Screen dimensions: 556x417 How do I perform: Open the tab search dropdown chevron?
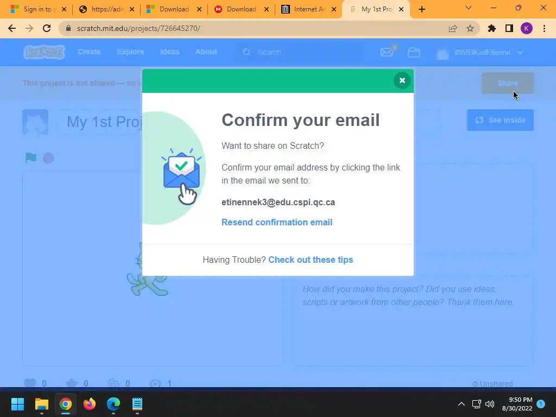pyautogui.click(x=469, y=8)
